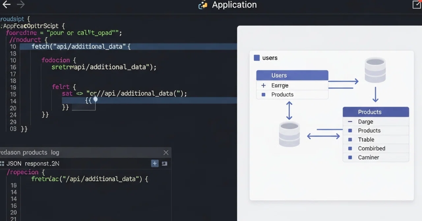This screenshot has width=422, height=221.
Task: Click the plus icon next to Earrge
Action: point(263,85)
